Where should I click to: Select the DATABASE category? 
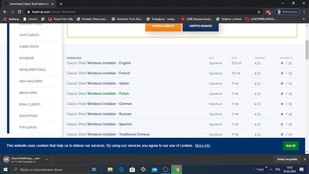coord(27,58)
